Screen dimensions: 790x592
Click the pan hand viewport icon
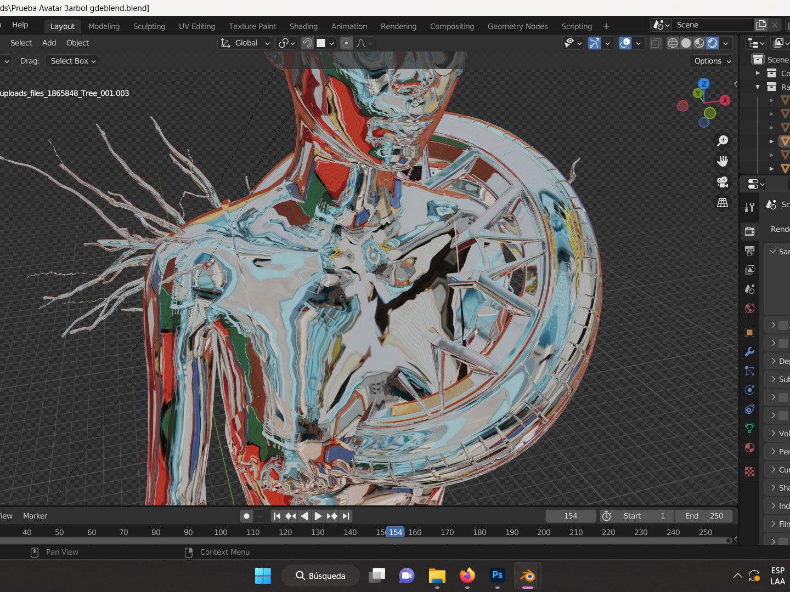click(x=723, y=161)
